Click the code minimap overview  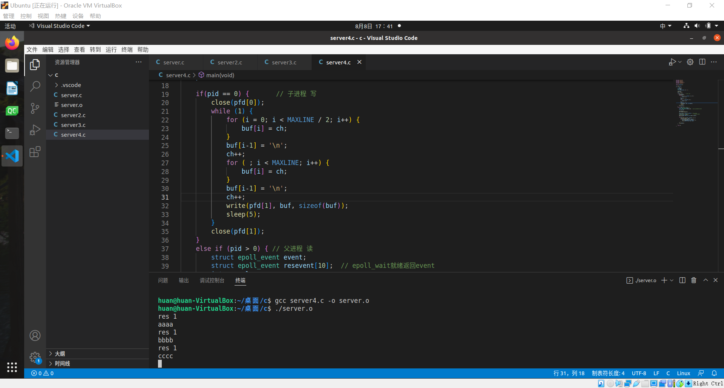[696, 102]
